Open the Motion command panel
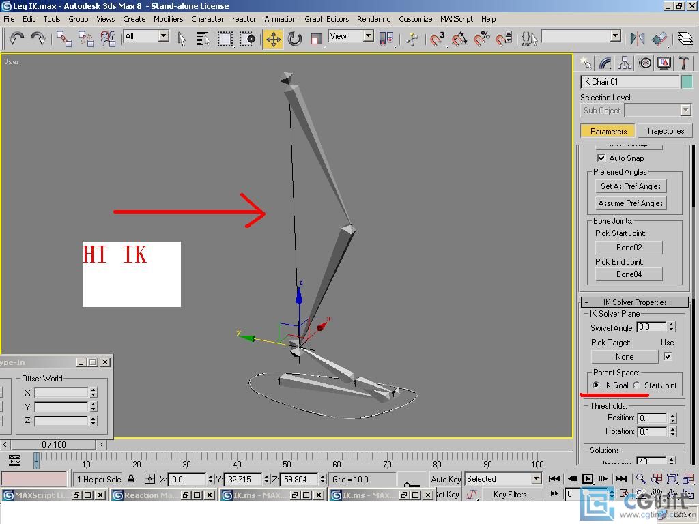Screen dimensions: 699x524 (x=644, y=63)
